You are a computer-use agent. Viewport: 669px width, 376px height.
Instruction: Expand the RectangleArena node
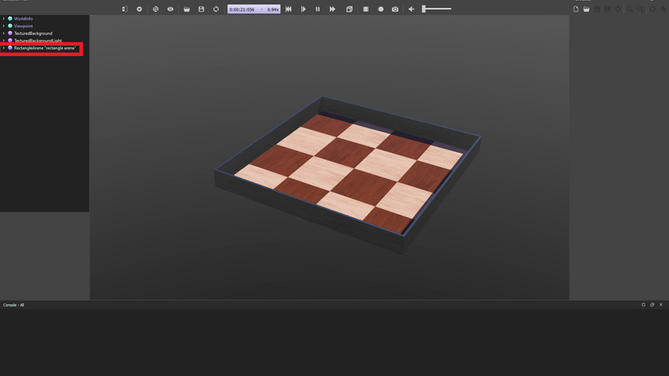[x=4, y=48]
